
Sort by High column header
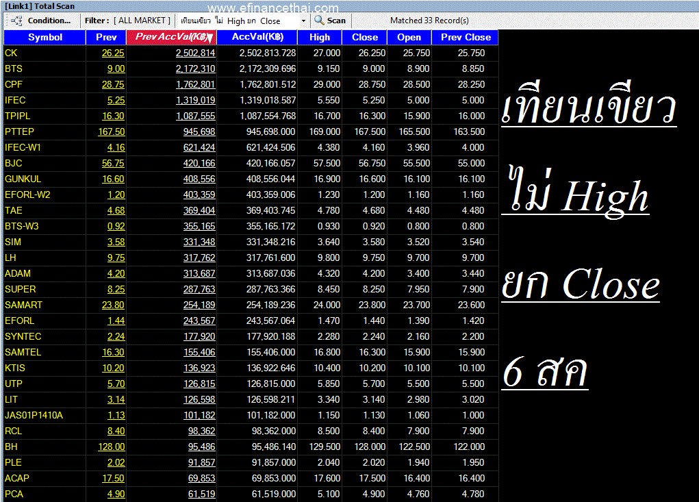tap(320, 38)
